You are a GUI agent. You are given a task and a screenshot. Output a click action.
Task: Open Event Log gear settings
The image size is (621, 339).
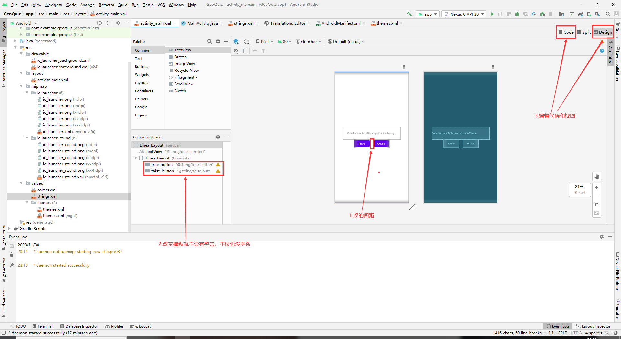coord(602,237)
